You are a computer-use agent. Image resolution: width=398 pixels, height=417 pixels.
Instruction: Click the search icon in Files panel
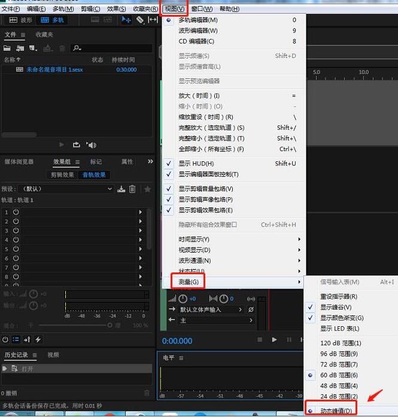pyautogui.click(x=77, y=48)
